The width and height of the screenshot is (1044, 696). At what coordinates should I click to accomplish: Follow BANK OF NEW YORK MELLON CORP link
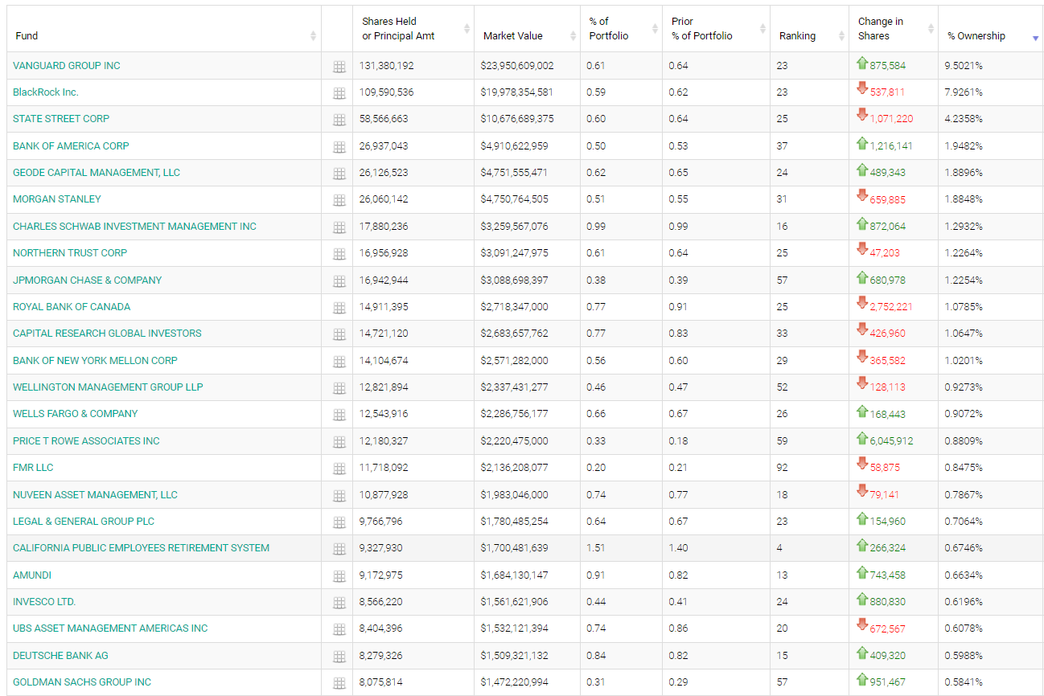[95, 361]
